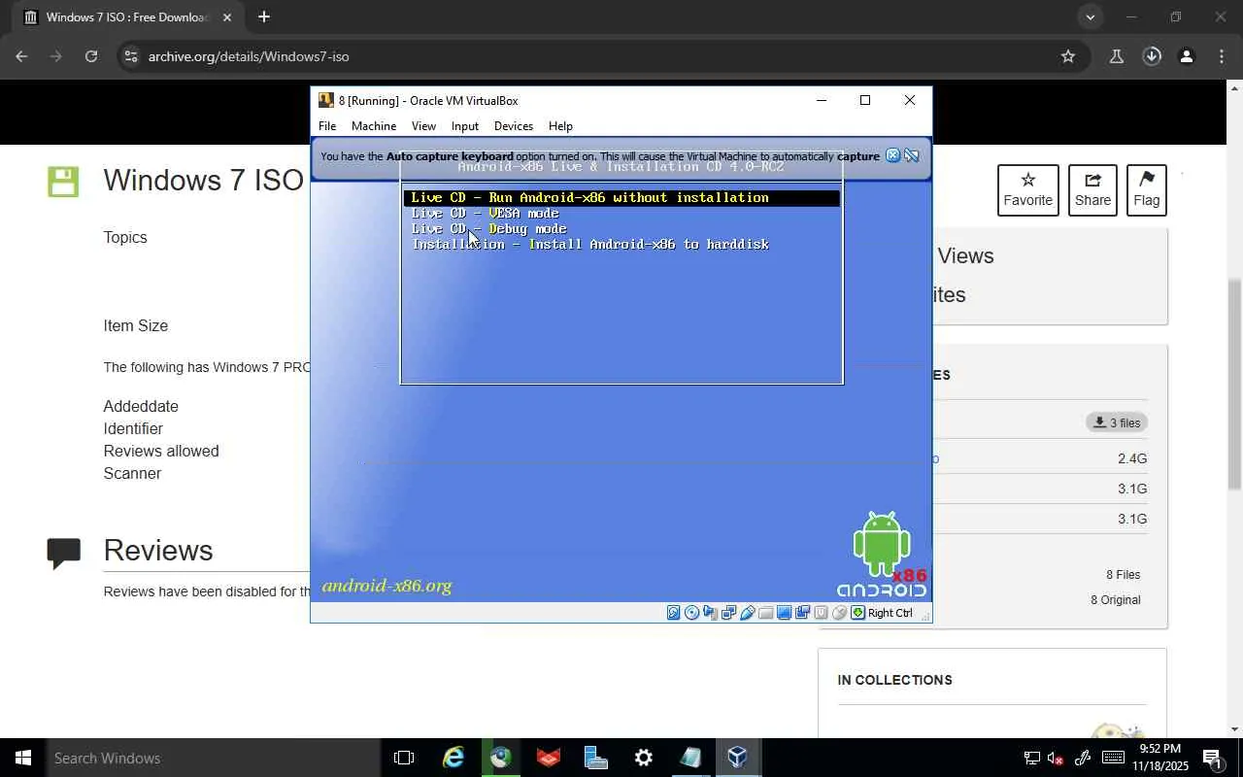Screen dimensions: 1243x777
Task: Open Chrome Labs flask icon
Action: 1117,56
